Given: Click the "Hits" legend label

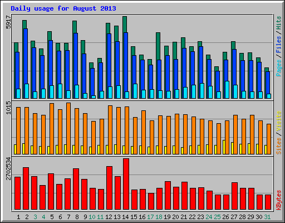Looking at the screenshot, I should (x=279, y=23).
